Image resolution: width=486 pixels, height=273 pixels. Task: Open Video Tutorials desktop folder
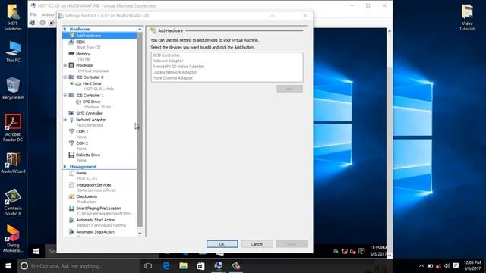(468, 17)
